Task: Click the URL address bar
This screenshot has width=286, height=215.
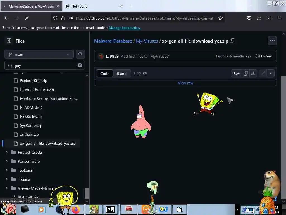Action: coord(145,18)
